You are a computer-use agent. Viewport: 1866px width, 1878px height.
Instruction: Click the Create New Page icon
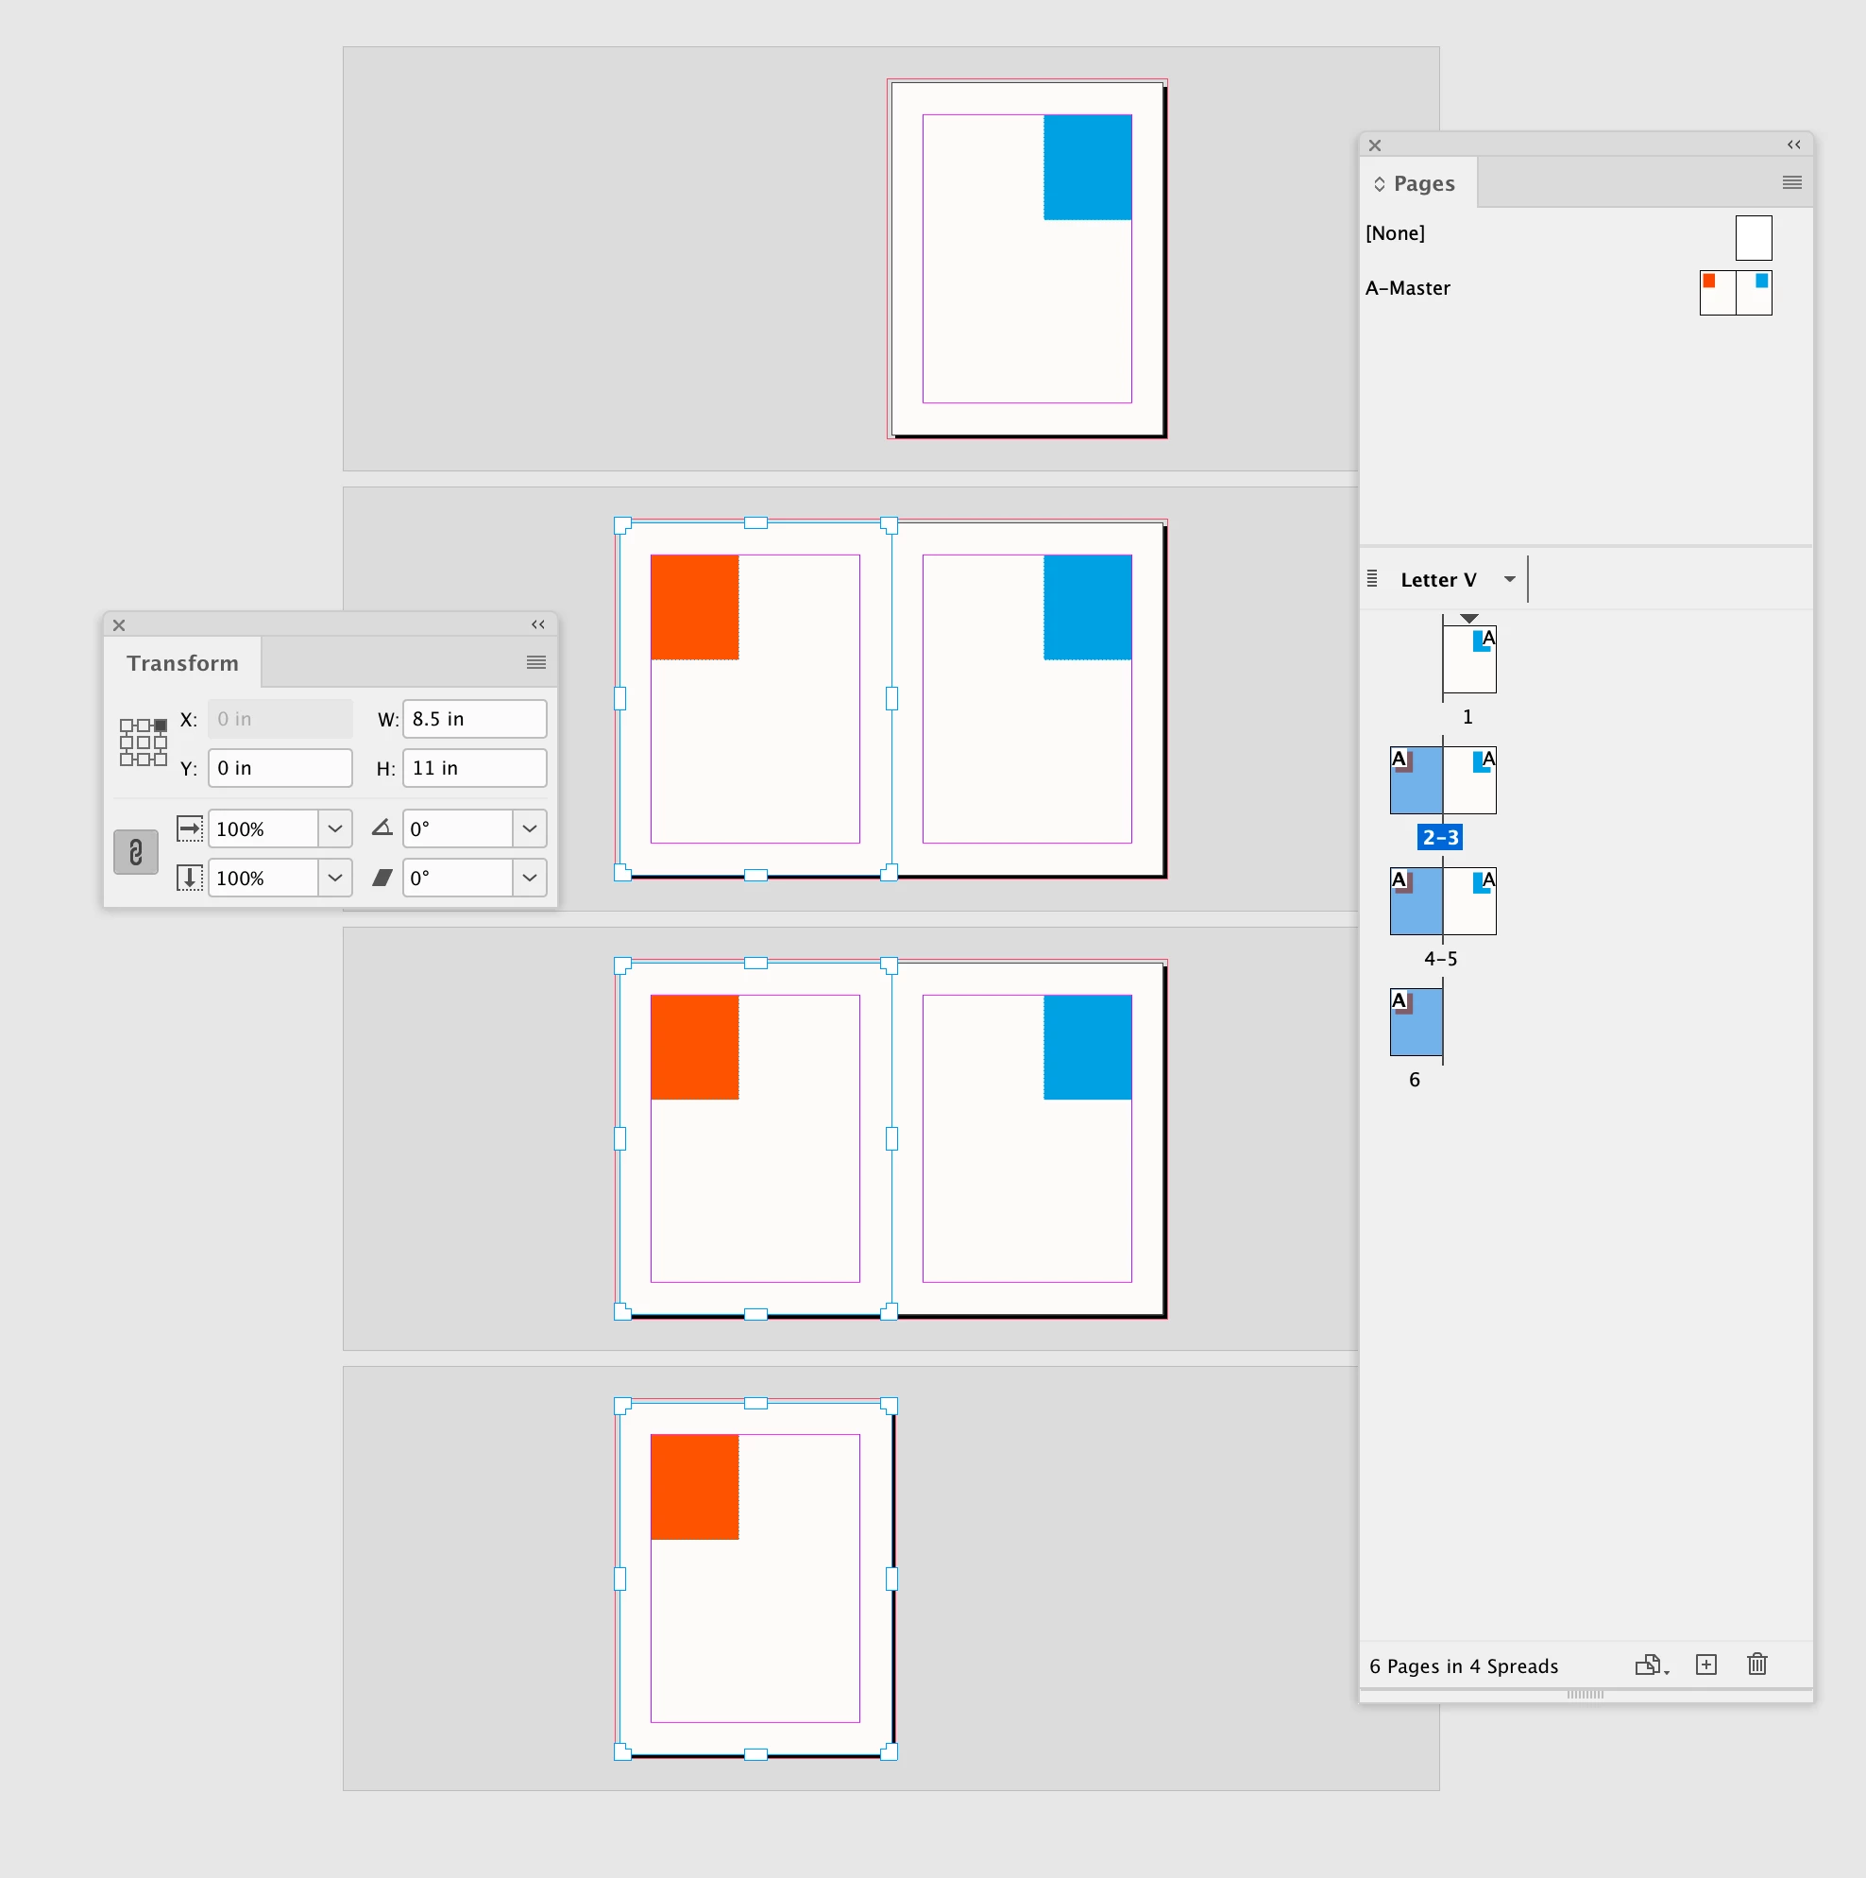point(1705,1665)
